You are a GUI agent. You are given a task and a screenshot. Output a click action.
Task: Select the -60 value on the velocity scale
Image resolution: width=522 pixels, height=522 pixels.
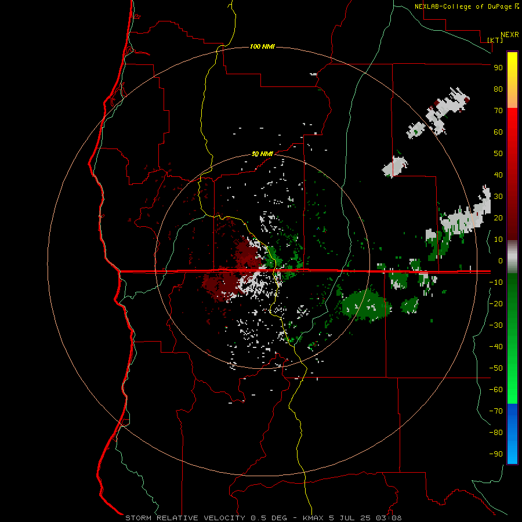496,390
